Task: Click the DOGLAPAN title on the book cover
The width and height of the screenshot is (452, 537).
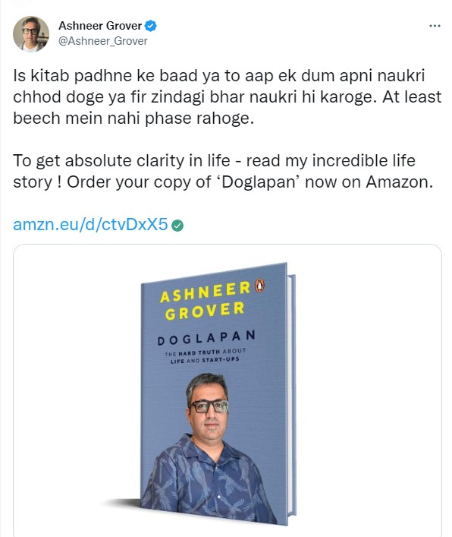Action: pos(206,338)
